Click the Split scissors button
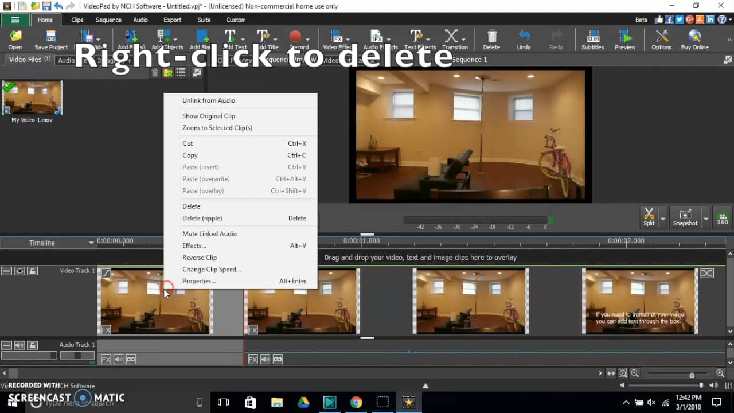Screen dimensions: 734x413 point(649,217)
